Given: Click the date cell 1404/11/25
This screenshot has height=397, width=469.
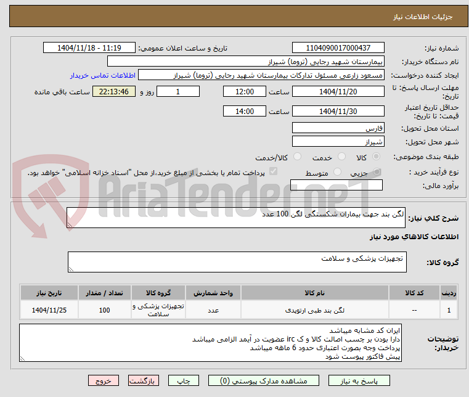Looking at the screenshot, I should (x=49, y=310).
